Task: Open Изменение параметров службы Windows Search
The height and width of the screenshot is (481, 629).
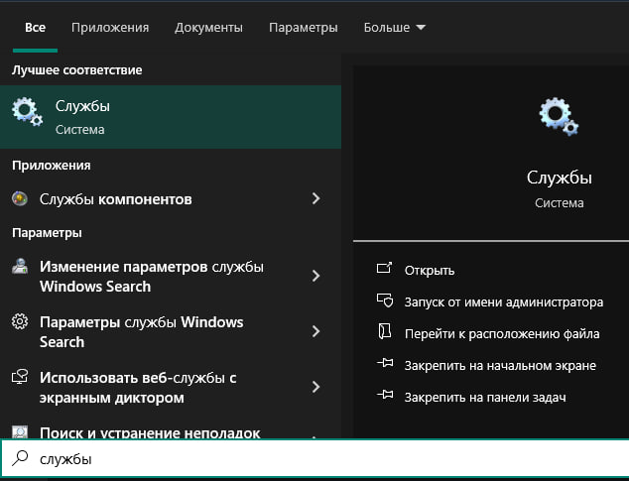Action: [171, 277]
